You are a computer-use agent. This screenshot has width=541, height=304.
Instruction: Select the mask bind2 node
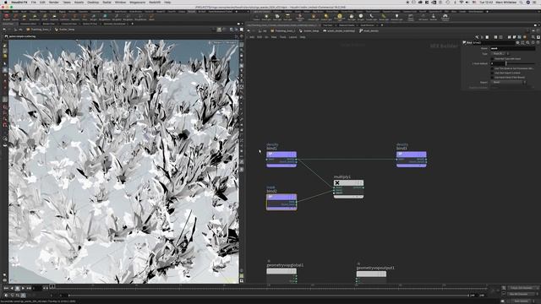(281, 202)
